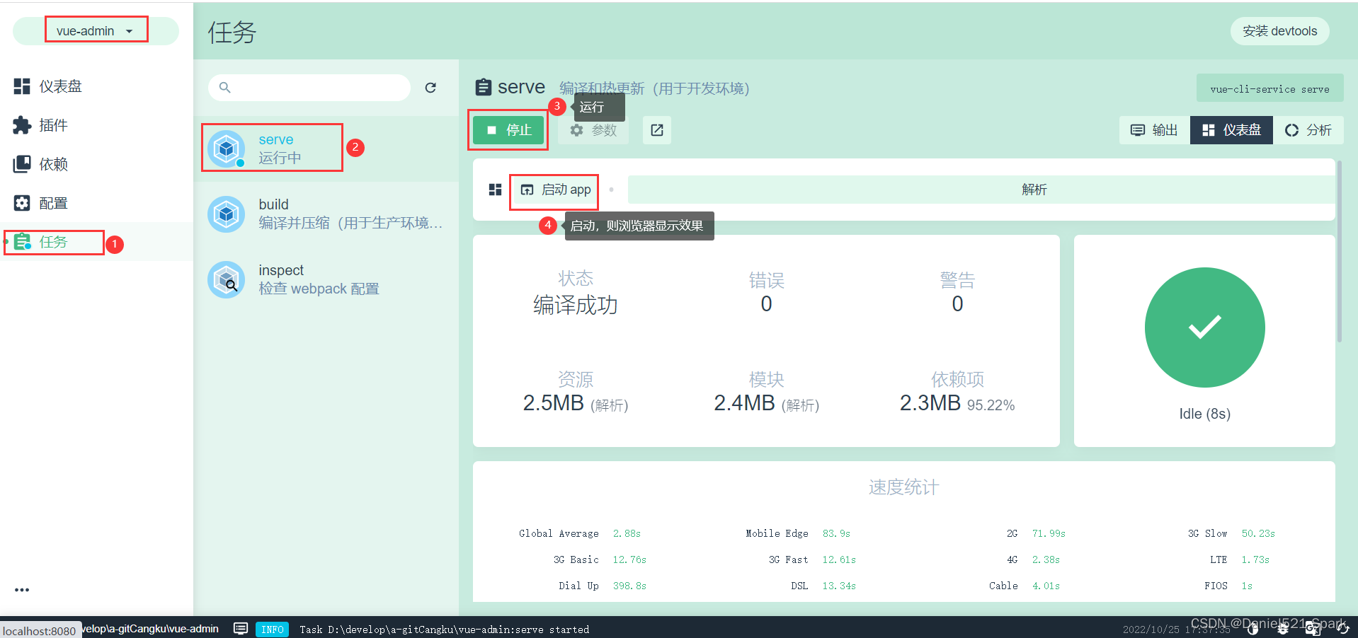The width and height of the screenshot is (1358, 638).
Task: Click the 速度统计 heading
Action: (x=903, y=487)
